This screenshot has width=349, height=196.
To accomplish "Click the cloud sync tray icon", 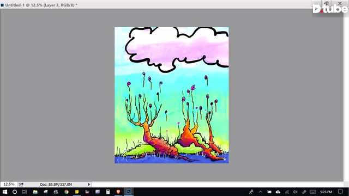I will 278,192.
